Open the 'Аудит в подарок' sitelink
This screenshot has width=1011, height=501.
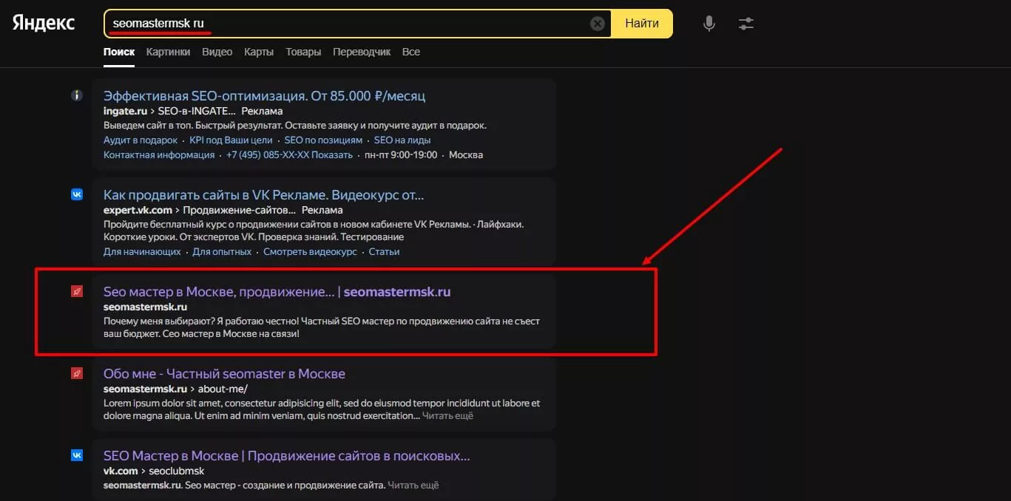pos(141,140)
